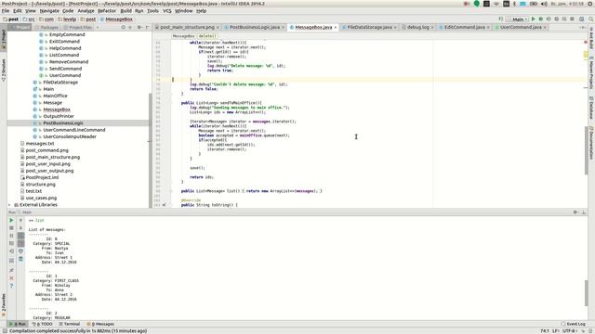Click the MessageBox breadcrumb in navigation bar
This screenshot has width=595, height=334.
[x=116, y=19]
